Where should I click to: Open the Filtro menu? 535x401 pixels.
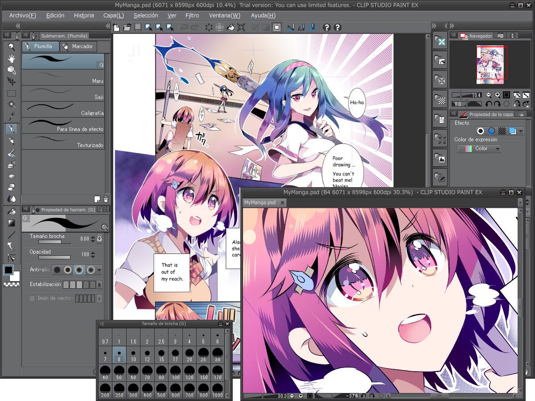(x=192, y=15)
